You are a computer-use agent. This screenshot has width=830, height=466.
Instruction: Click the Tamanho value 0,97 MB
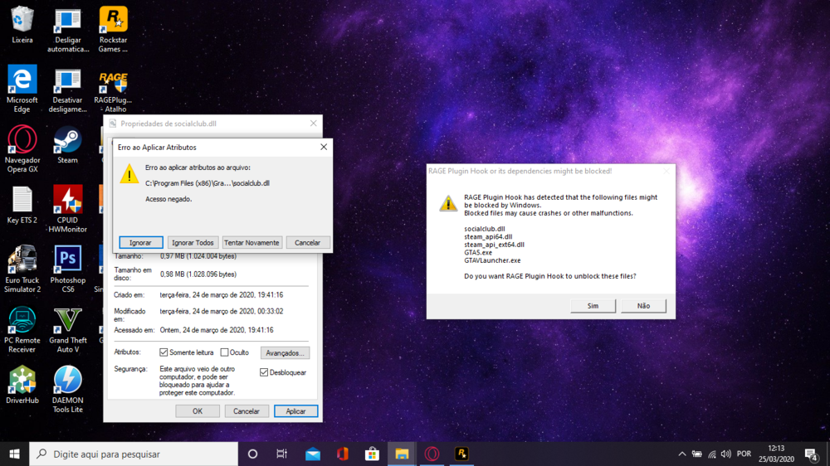click(x=198, y=256)
